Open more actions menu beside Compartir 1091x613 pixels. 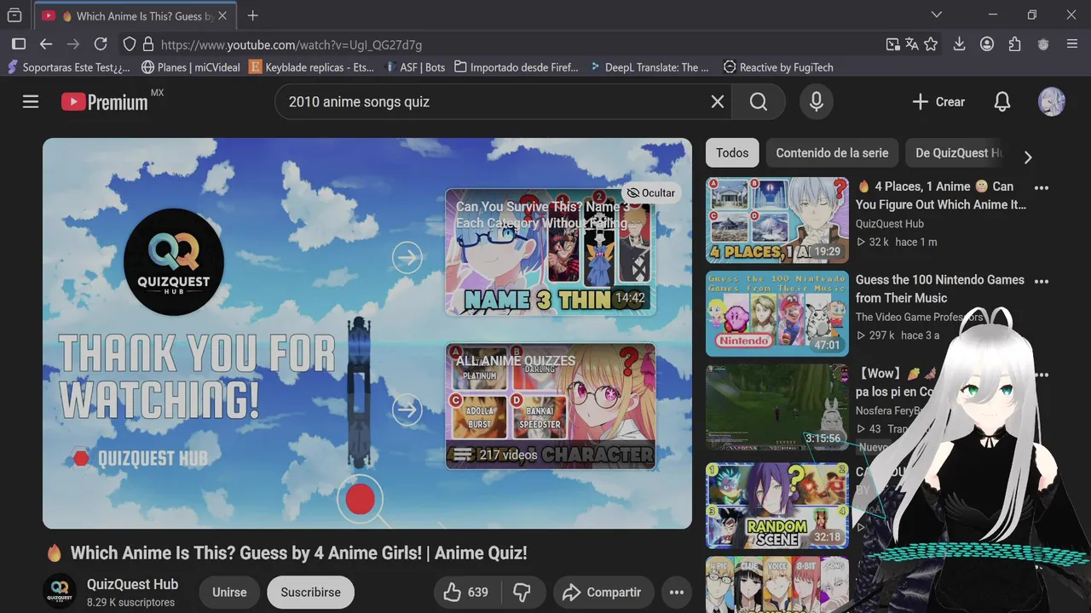[x=676, y=592]
